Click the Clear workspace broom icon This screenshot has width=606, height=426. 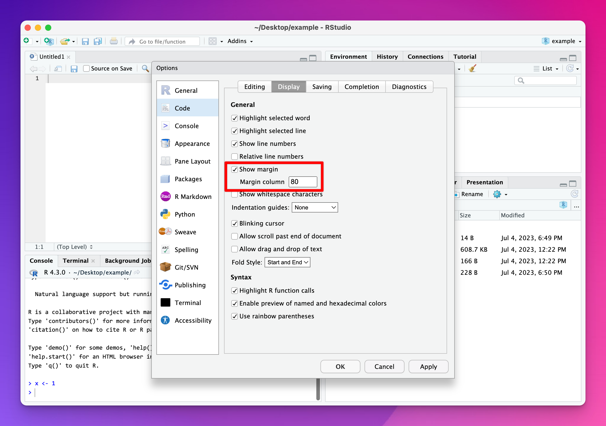(x=472, y=69)
